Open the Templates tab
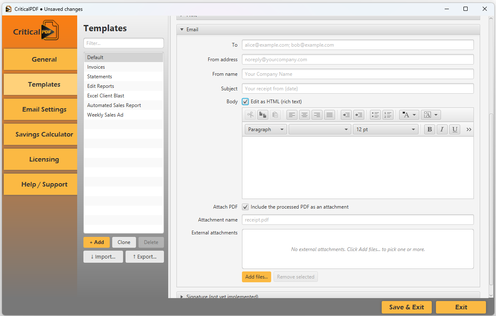The height and width of the screenshot is (316, 496). tap(40, 84)
